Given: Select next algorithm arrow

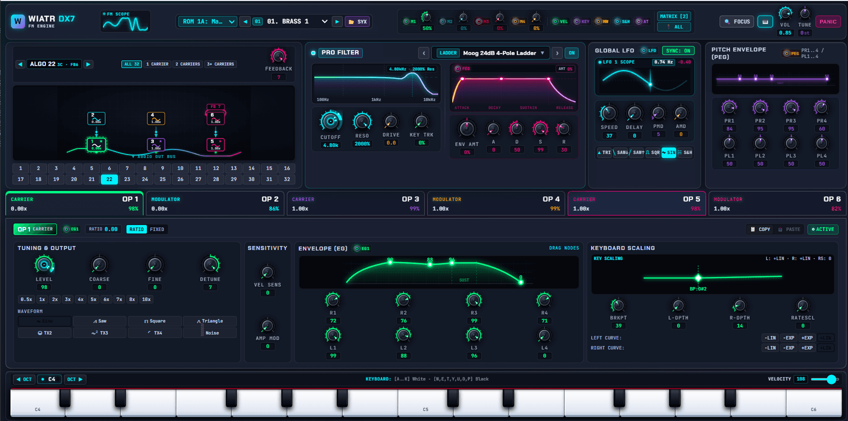Looking at the screenshot, I should [88, 64].
